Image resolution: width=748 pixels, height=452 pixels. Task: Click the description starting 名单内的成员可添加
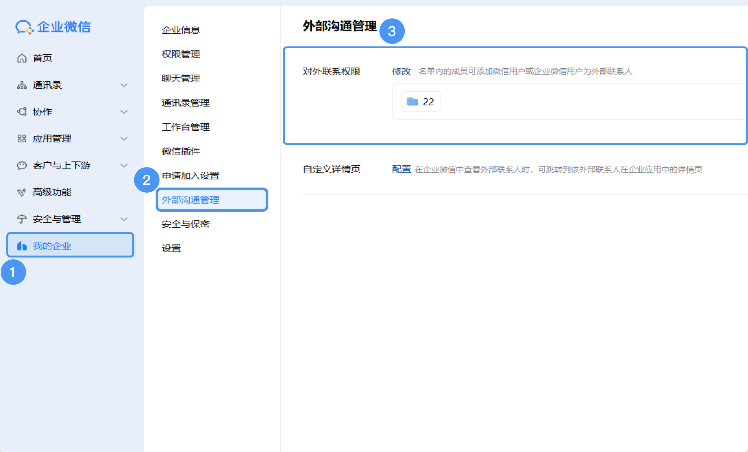click(525, 72)
